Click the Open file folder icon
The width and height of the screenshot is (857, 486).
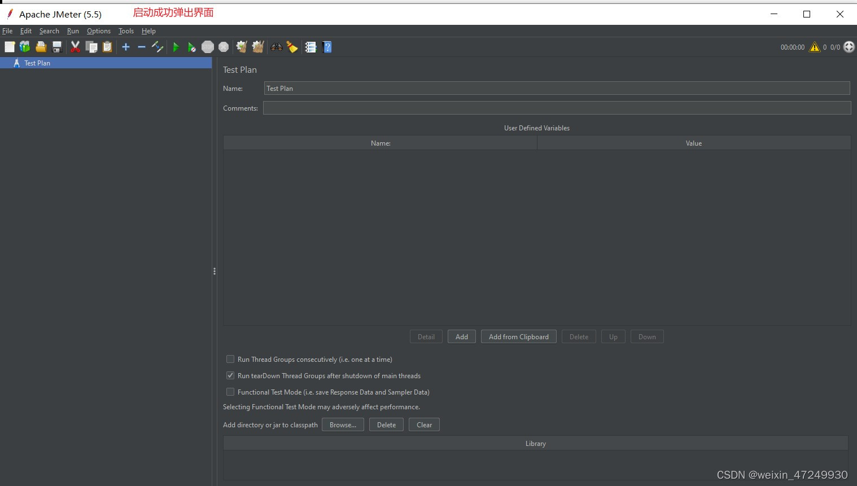[41, 47]
